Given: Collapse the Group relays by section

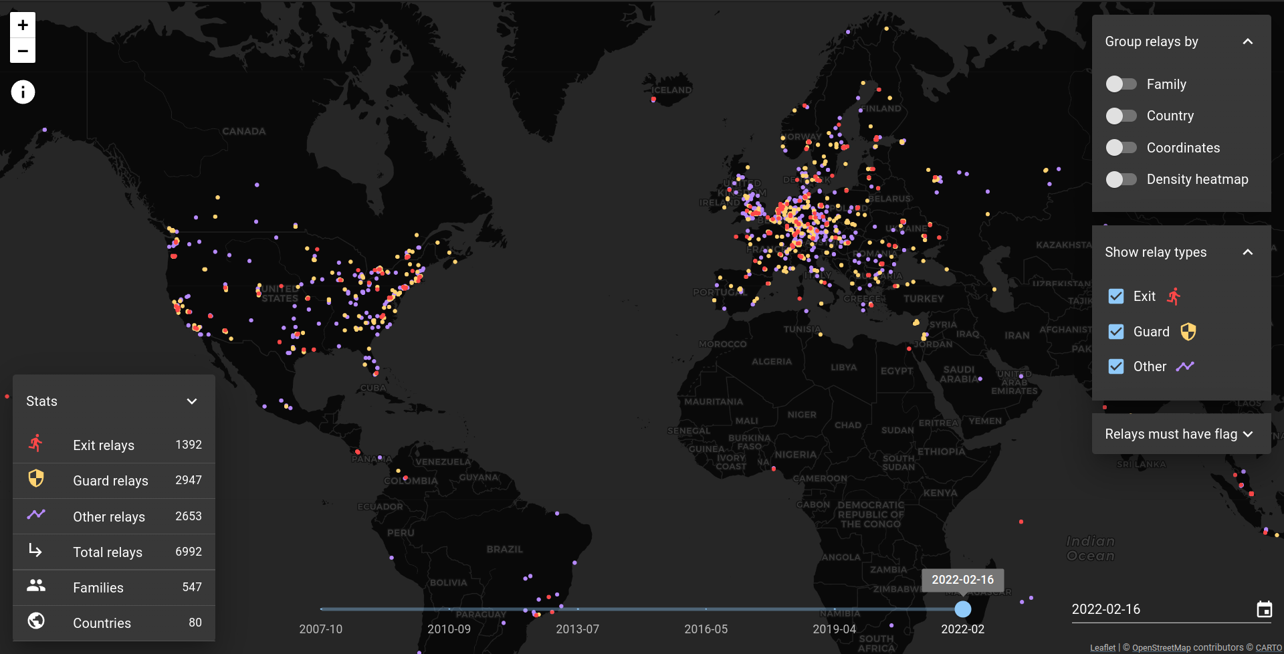Looking at the screenshot, I should click(x=1248, y=41).
